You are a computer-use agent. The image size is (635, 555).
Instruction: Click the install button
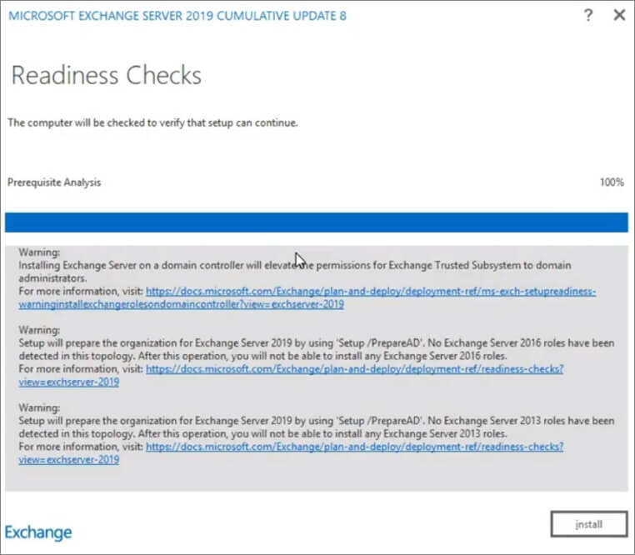(x=589, y=524)
